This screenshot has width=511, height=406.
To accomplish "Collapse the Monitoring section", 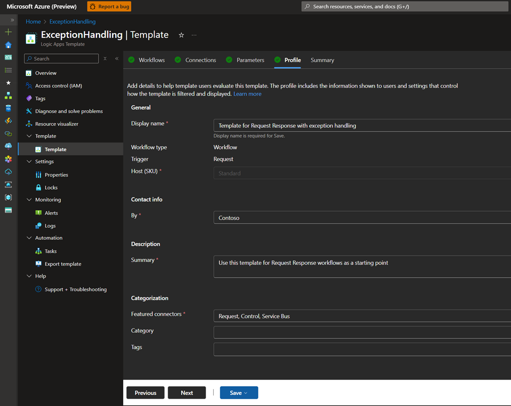I will [x=29, y=200].
